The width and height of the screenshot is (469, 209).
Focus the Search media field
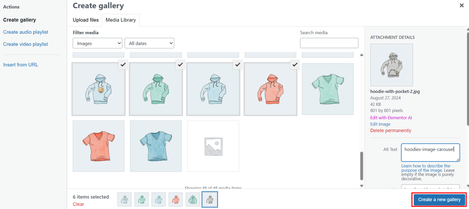pyautogui.click(x=329, y=43)
